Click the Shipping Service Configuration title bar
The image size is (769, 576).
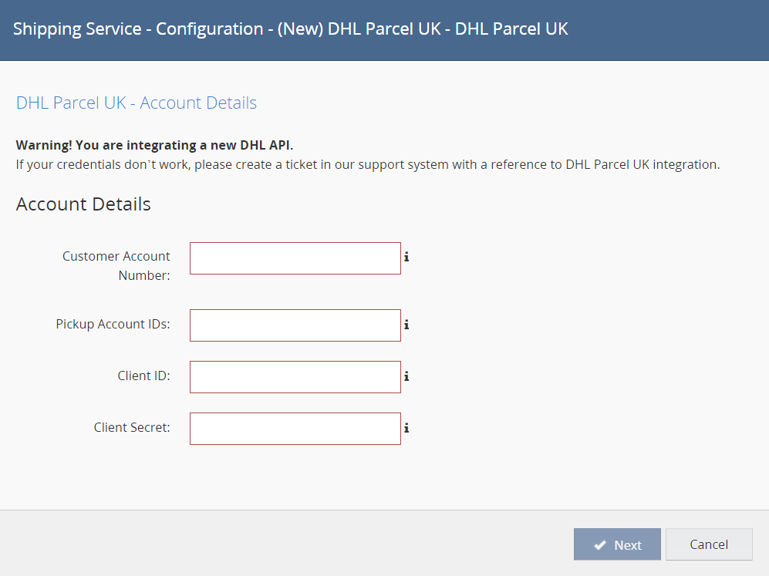(291, 29)
